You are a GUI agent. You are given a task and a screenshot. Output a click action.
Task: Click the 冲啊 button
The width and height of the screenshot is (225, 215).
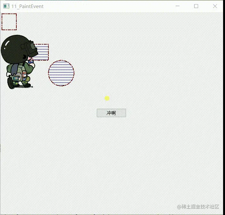pyautogui.click(x=111, y=113)
